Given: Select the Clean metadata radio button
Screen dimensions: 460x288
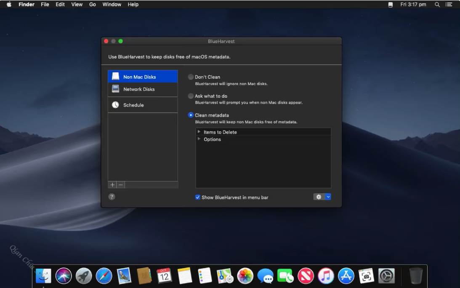Looking at the screenshot, I should (x=191, y=115).
